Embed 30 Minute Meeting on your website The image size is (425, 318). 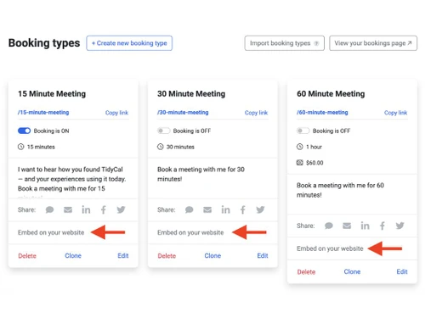tap(190, 232)
